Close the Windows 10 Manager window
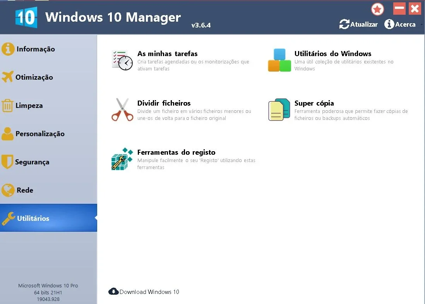 pyautogui.click(x=415, y=9)
